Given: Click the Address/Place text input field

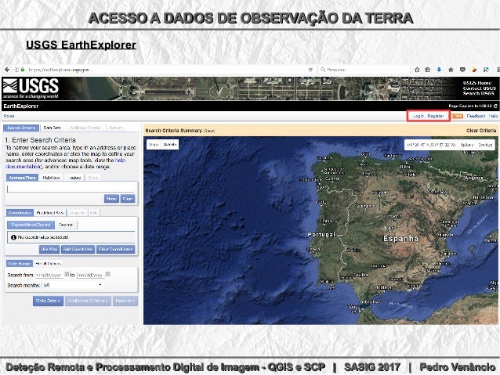Looking at the screenshot, I should click(x=71, y=189).
